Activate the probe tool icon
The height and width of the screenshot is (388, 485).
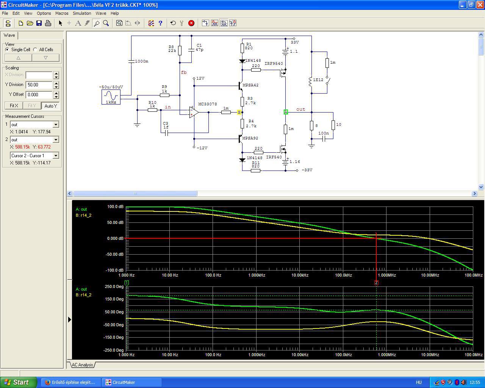pos(97,23)
